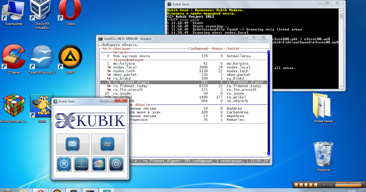Select the Корзина recycle bin icon
This screenshot has width=366, height=192.
point(323,156)
